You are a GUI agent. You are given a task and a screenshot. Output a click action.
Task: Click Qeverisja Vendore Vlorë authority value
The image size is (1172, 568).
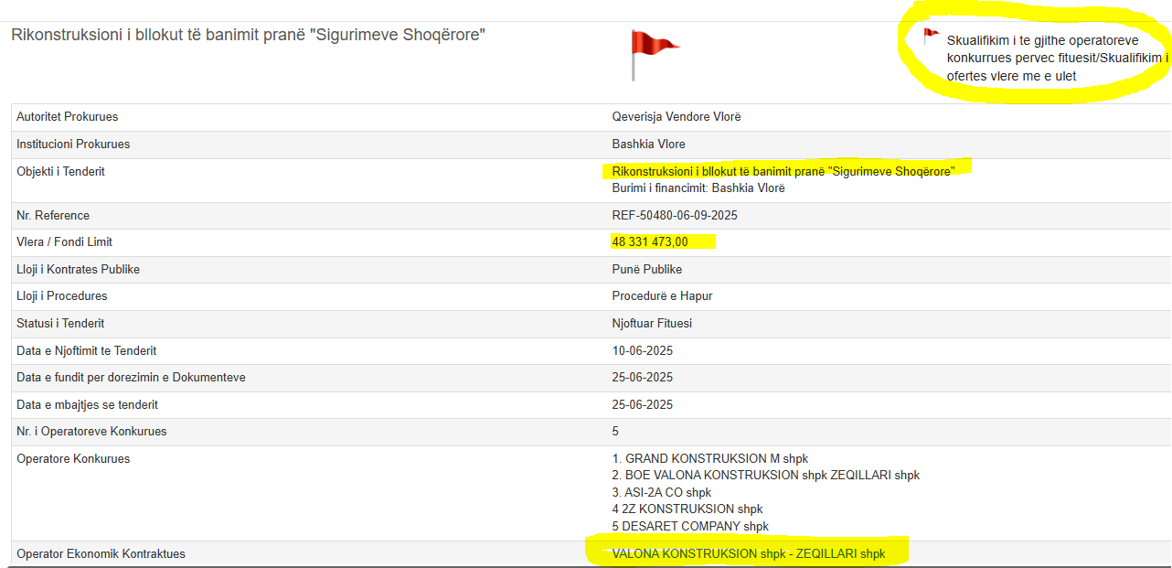[676, 117]
